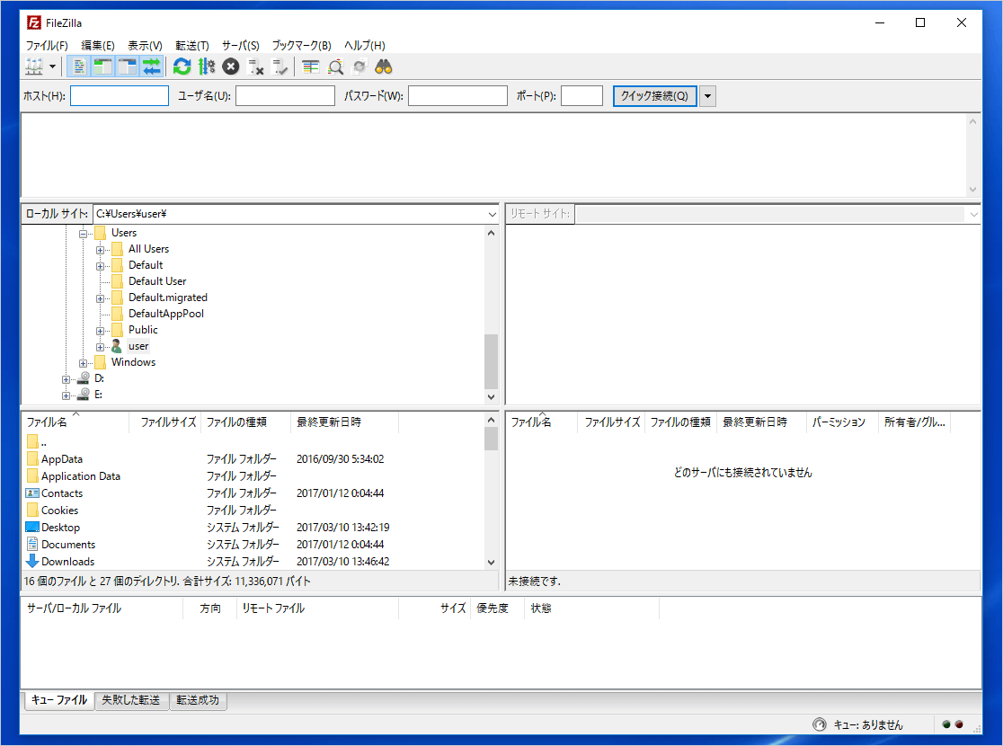Click the Windows folder icon in the tree
This screenshot has width=1003, height=746.
[x=100, y=362]
